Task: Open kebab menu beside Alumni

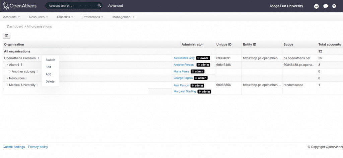Action: (x=21, y=65)
